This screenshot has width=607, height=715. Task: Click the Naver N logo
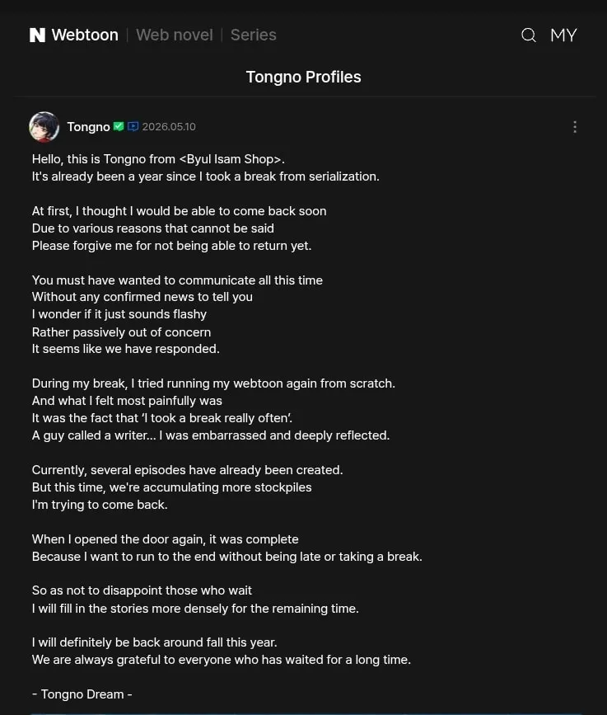click(x=37, y=35)
